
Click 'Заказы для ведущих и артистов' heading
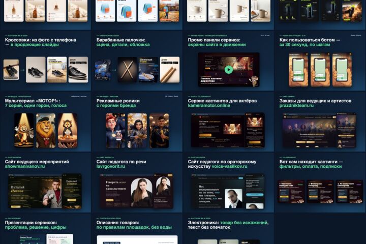tap(315, 101)
